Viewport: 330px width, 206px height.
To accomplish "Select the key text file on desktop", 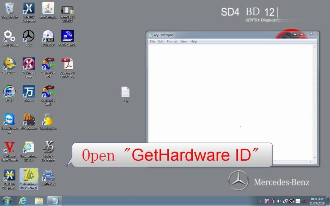I will pos(125,94).
